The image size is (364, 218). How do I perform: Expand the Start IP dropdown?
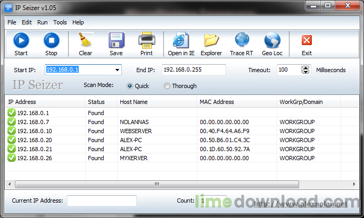click(x=117, y=70)
